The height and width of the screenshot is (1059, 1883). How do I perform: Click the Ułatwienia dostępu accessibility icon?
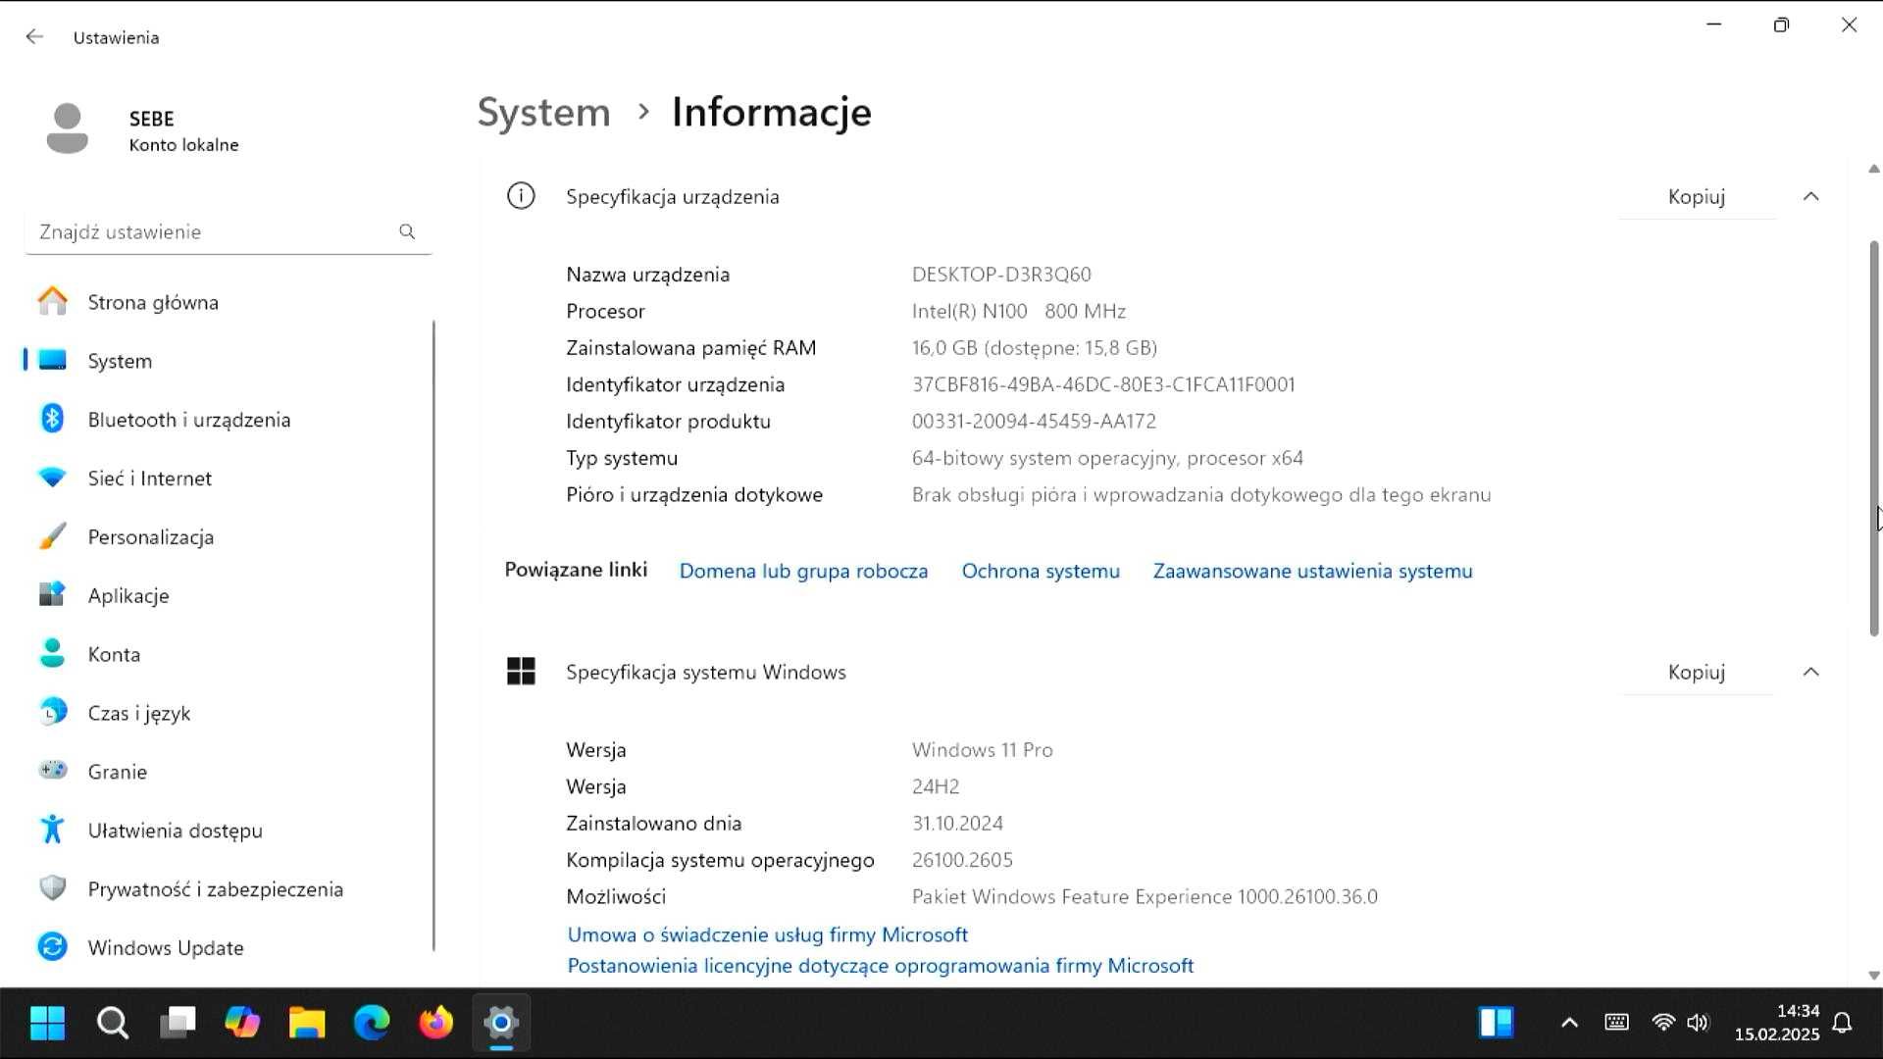(x=53, y=830)
